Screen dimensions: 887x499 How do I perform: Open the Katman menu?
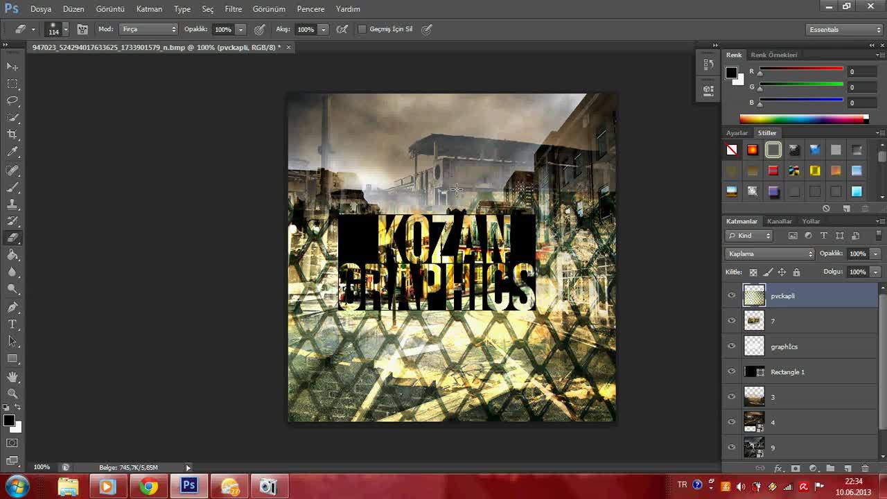pyautogui.click(x=149, y=9)
